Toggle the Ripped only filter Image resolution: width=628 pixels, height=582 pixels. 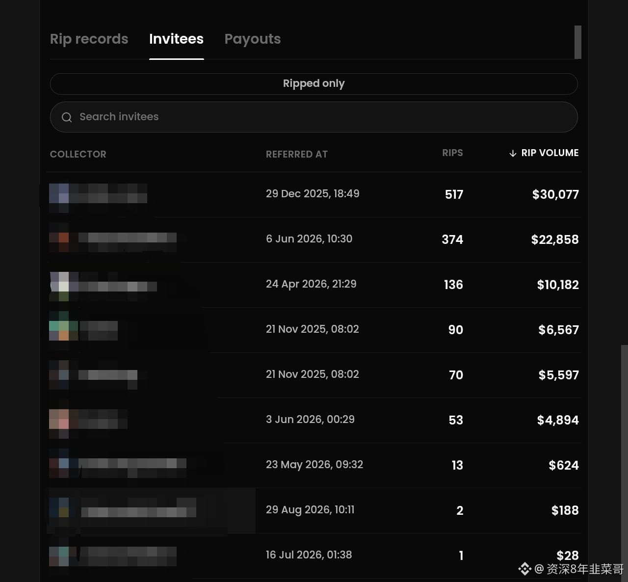coord(314,84)
